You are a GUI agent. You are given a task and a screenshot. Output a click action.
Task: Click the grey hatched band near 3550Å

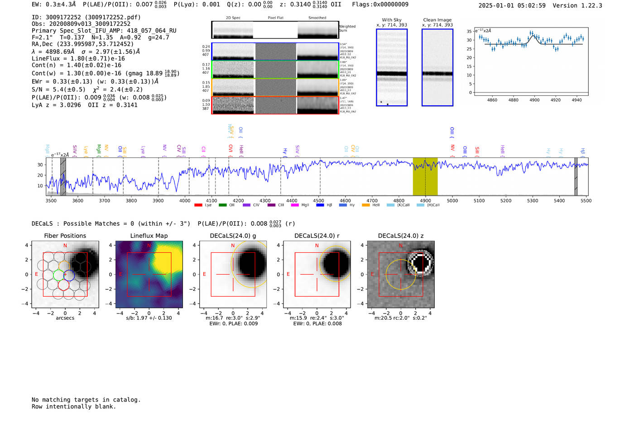[63, 176]
